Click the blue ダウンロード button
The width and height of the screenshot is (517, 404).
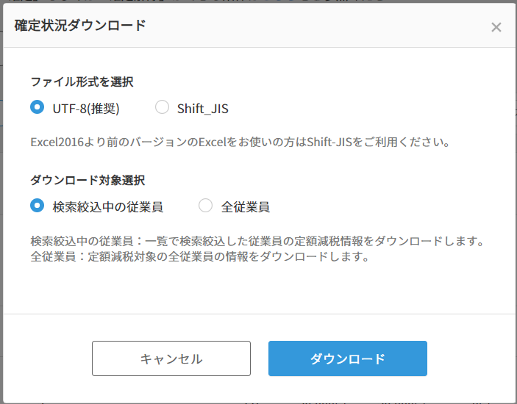pyautogui.click(x=348, y=358)
